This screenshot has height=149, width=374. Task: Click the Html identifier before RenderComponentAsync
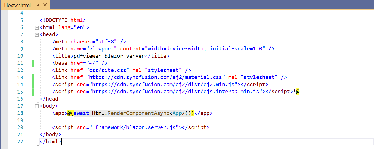[x=98, y=113]
